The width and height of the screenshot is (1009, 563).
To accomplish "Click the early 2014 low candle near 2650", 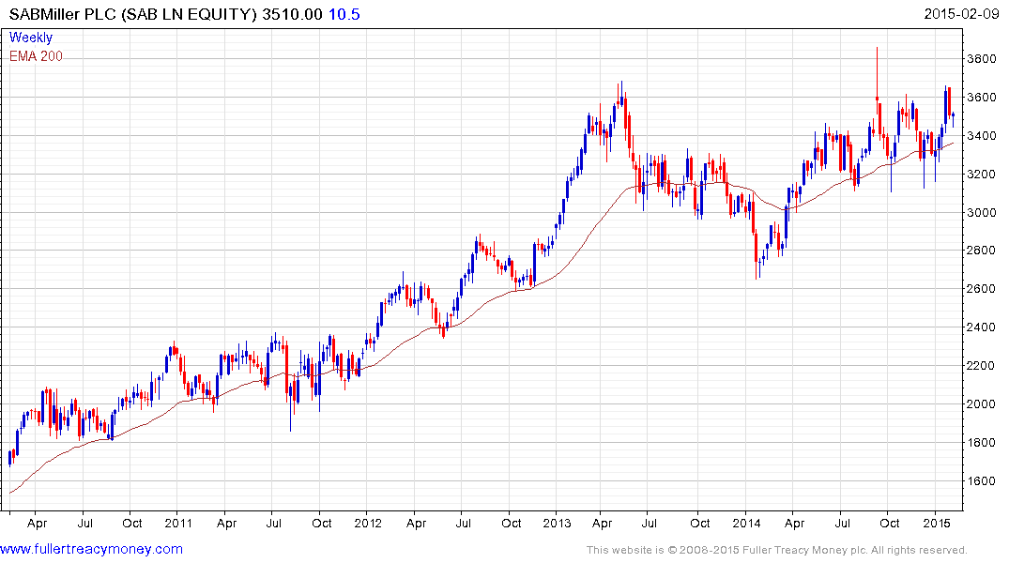I will click(757, 256).
